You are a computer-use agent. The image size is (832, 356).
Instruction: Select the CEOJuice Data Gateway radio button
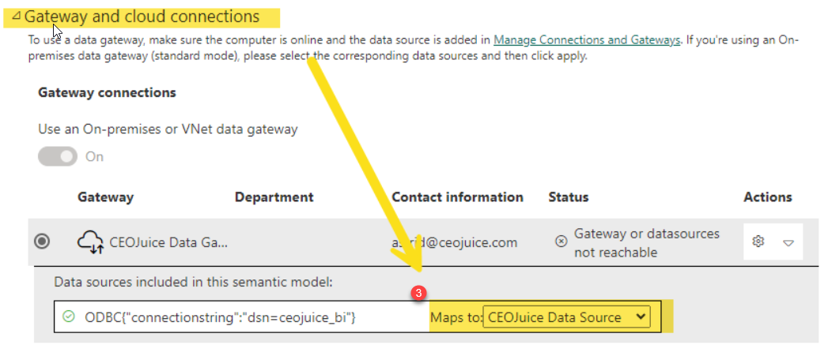pyautogui.click(x=42, y=242)
